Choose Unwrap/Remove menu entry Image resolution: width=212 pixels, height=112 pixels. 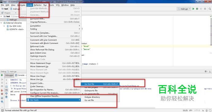(x=54, y=22)
